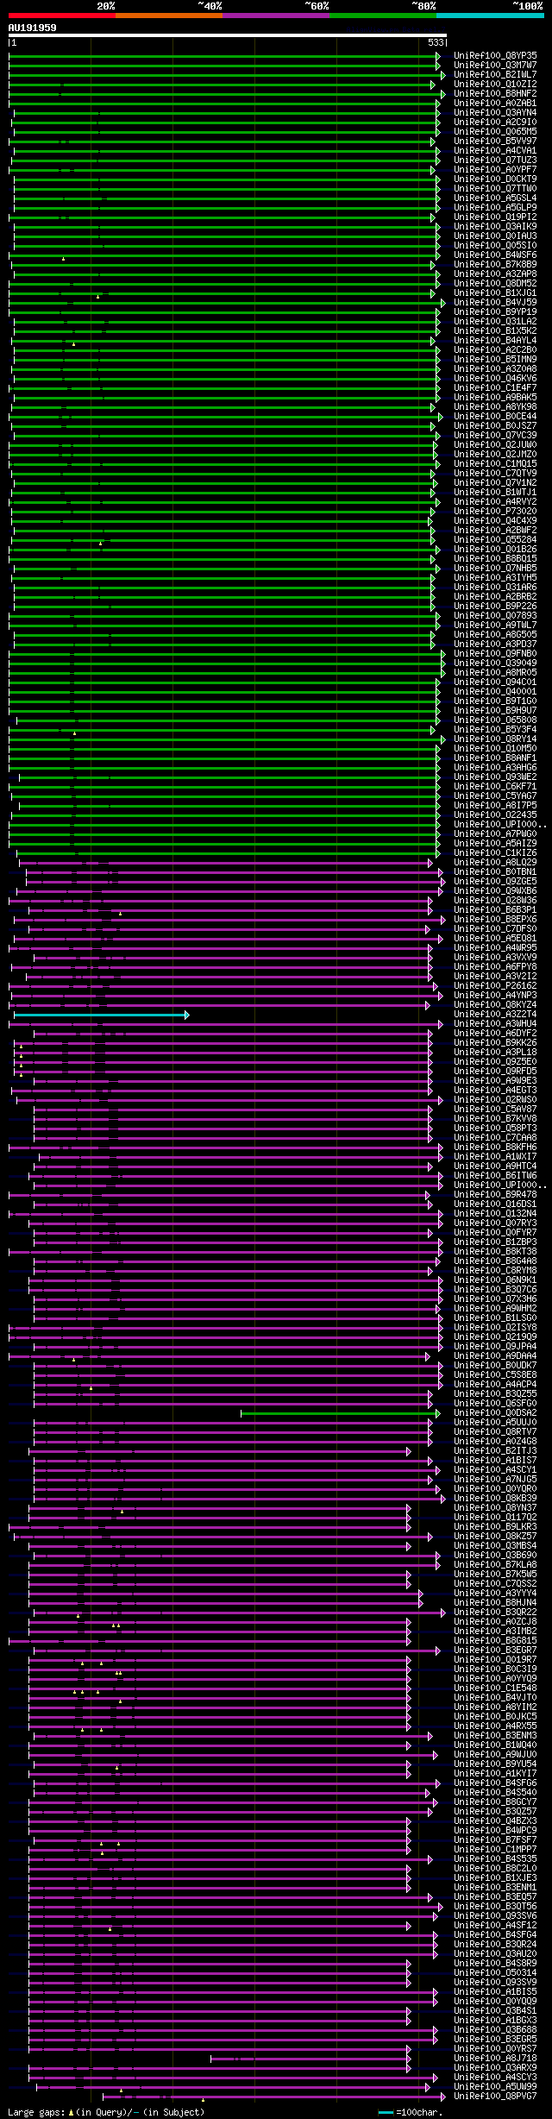
Task: Click the purple ~60% identity legend segment
Action: tap(275, 16)
